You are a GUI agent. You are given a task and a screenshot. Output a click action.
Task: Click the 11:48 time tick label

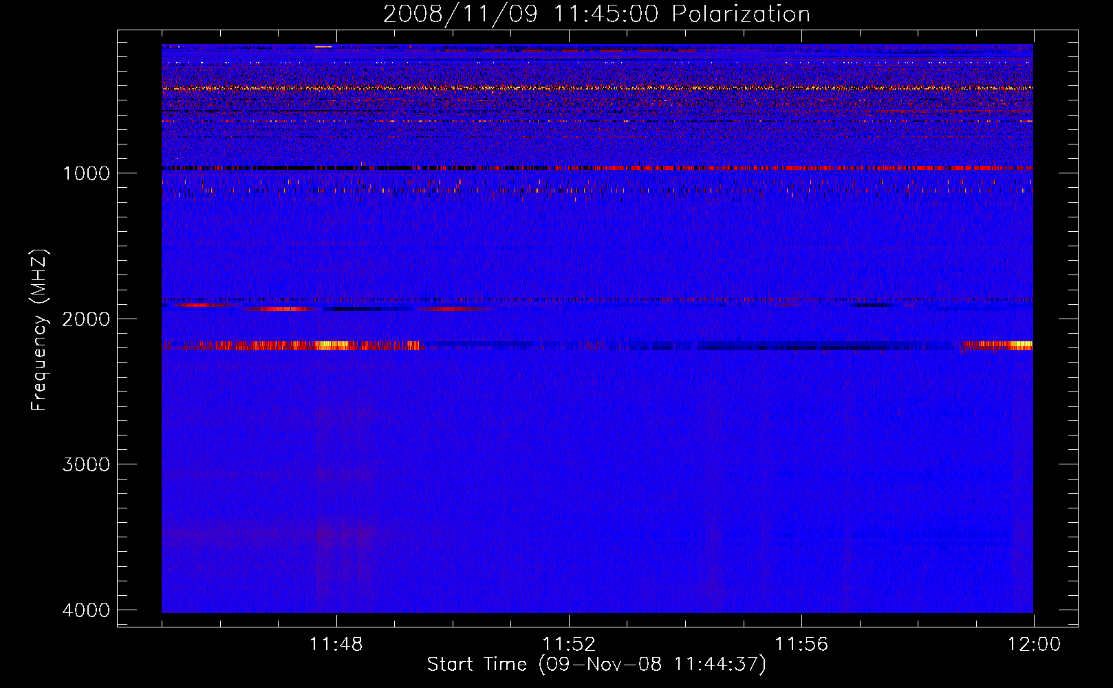(336, 645)
